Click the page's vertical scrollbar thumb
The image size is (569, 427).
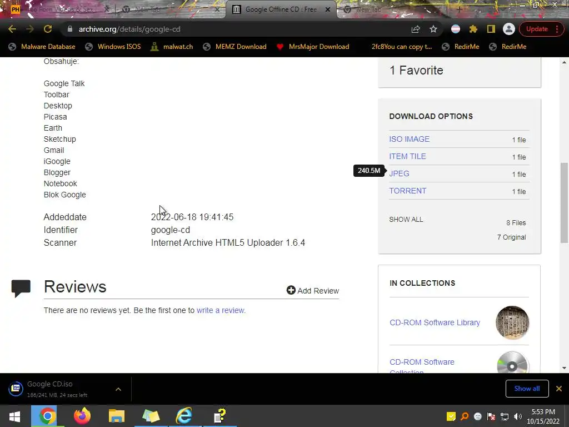click(x=564, y=202)
